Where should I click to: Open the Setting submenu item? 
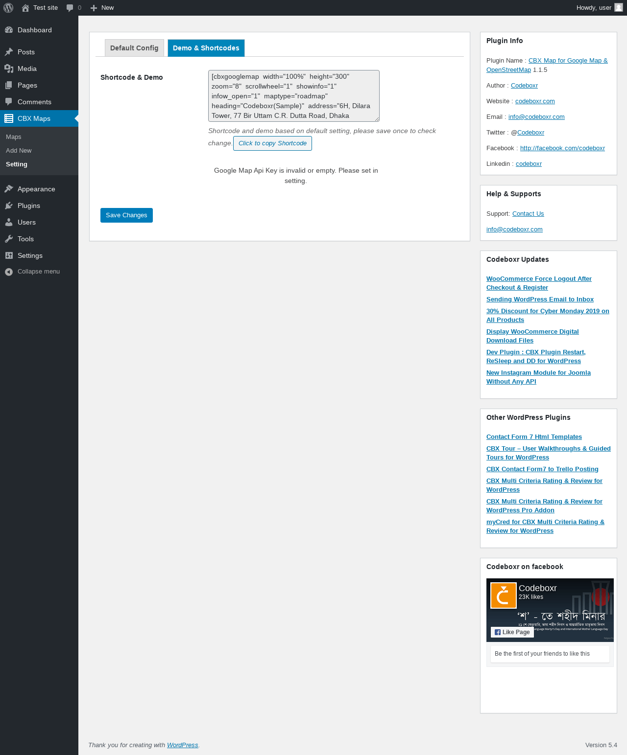pos(17,164)
